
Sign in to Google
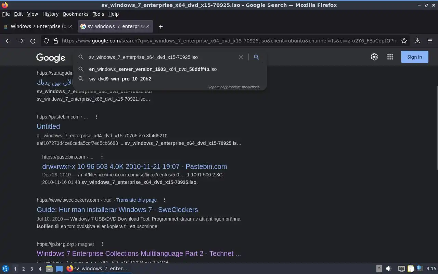[414, 57]
